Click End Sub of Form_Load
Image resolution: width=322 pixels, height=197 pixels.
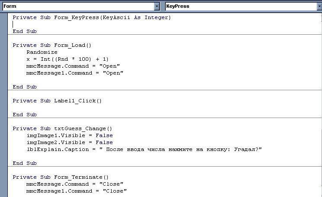25,87
